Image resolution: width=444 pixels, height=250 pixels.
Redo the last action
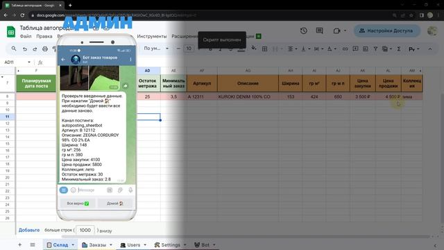pyautogui.click(x=35, y=49)
